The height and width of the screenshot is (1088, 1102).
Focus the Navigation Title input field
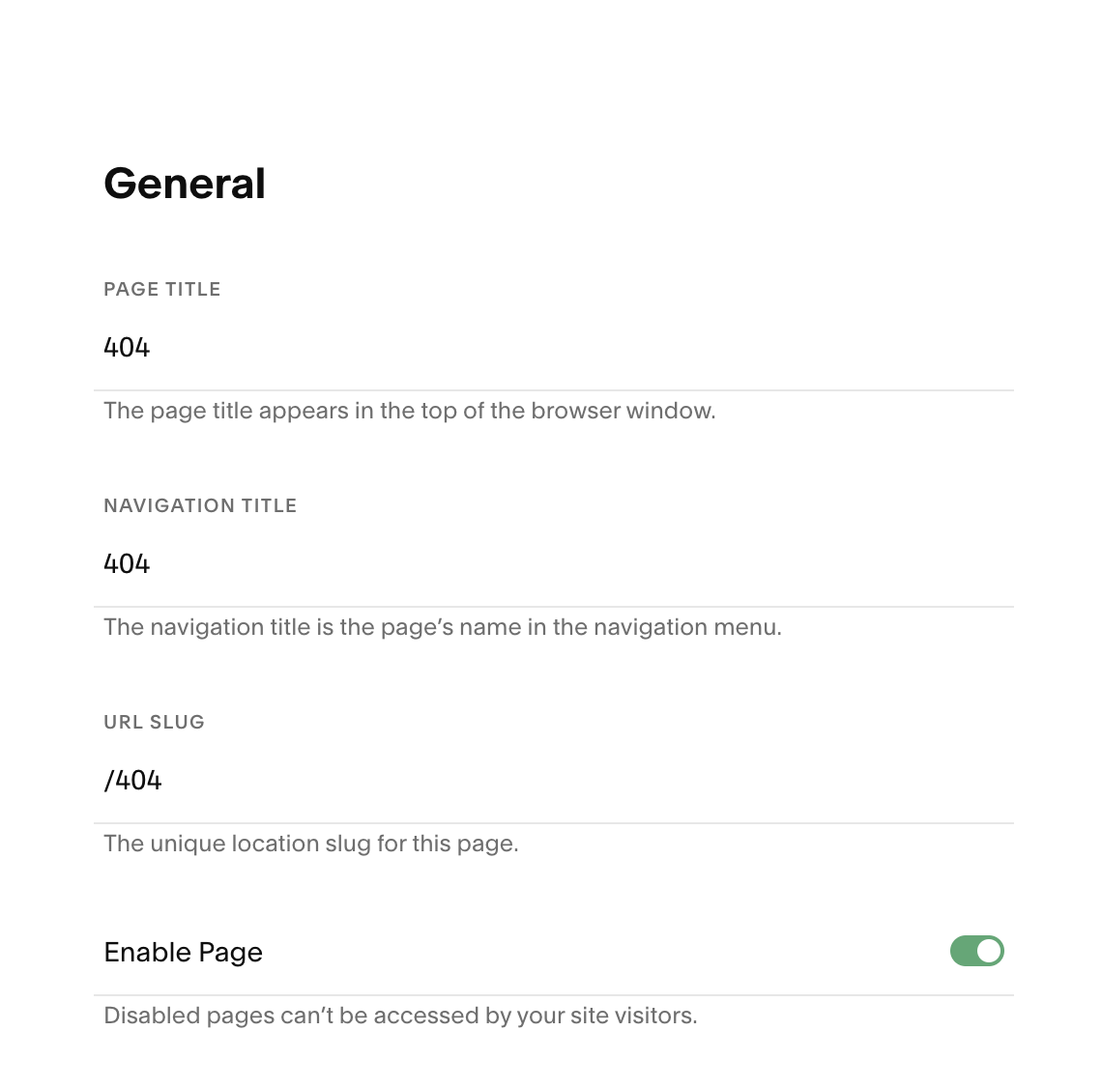[554, 564]
